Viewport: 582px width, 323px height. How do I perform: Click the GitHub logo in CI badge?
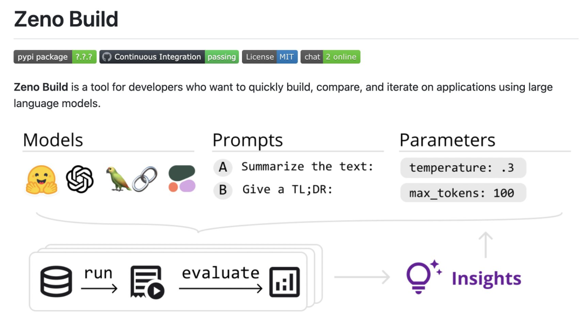[107, 57]
